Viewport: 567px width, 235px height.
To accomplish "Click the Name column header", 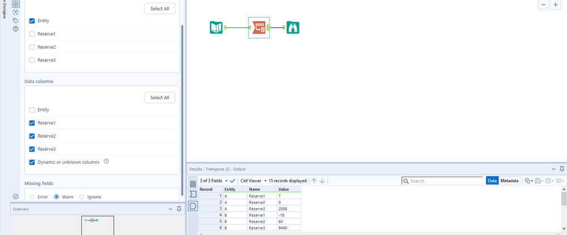I will (x=263, y=189).
